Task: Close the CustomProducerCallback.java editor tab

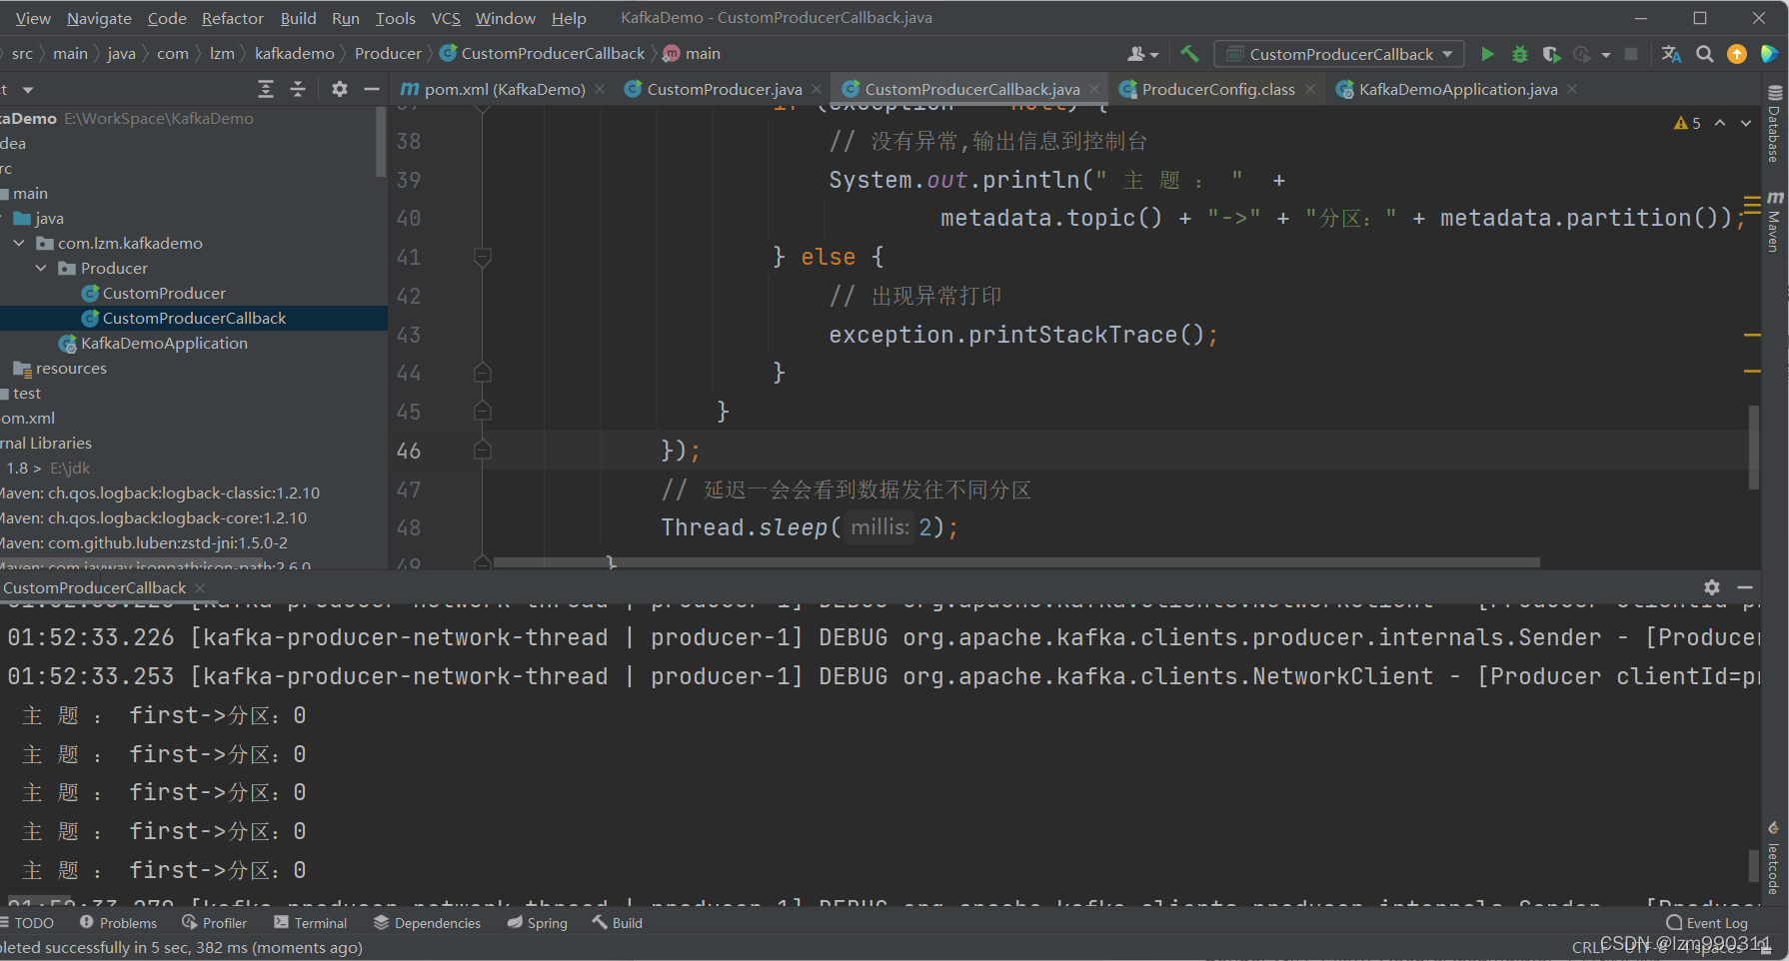Action: pos(1095,89)
